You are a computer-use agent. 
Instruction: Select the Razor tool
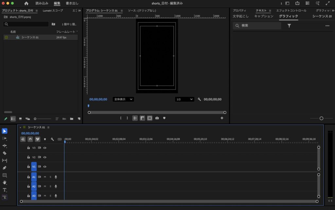pos(5,153)
